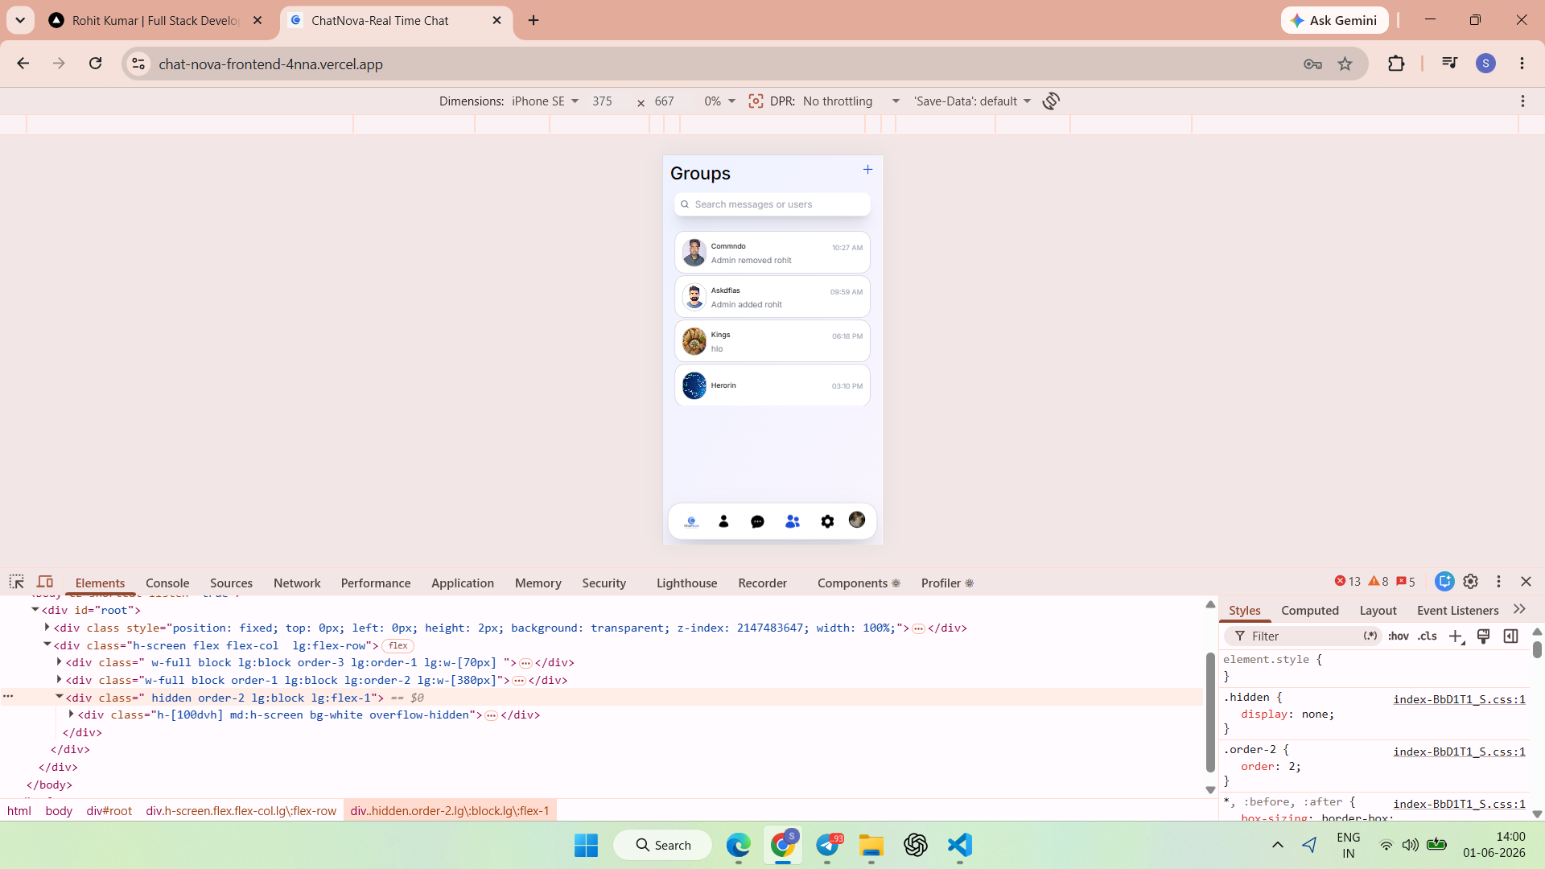Screen dimensions: 1545x869
Task: Bookmark this page with the star icon
Action: coord(1345,64)
